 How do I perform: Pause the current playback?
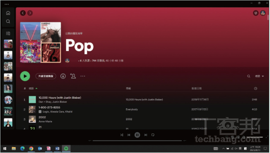(x=137, y=135)
